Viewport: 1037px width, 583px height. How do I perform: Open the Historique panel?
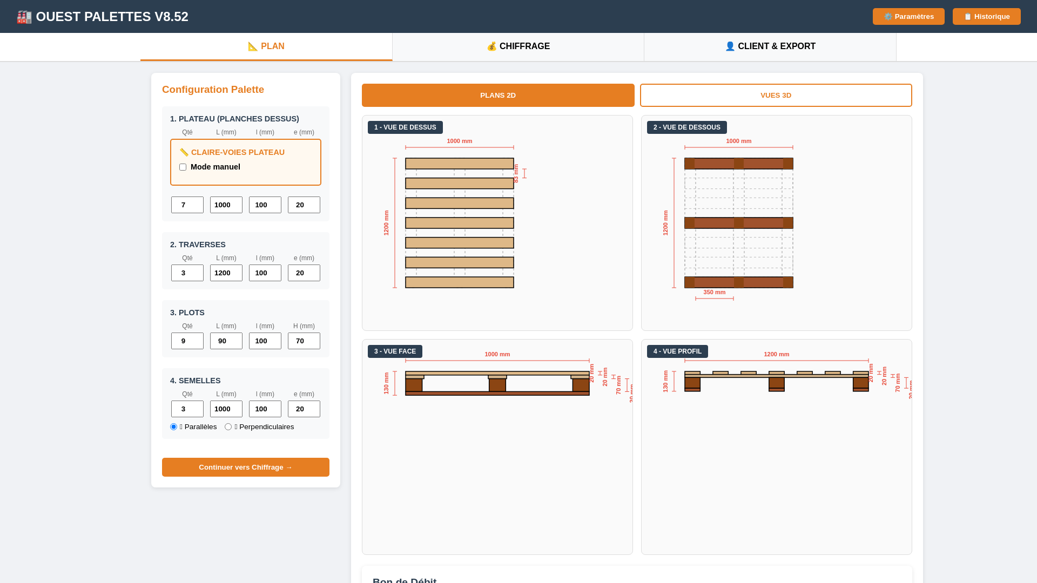(986, 17)
